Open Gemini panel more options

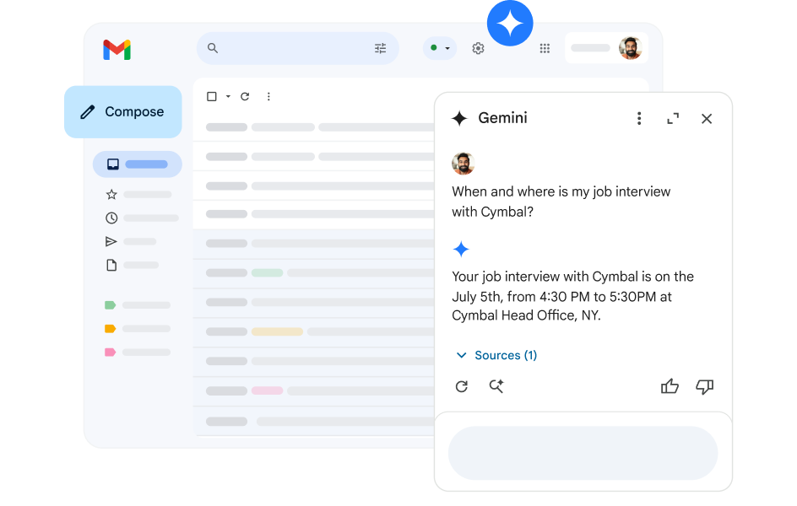pyautogui.click(x=639, y=118)
